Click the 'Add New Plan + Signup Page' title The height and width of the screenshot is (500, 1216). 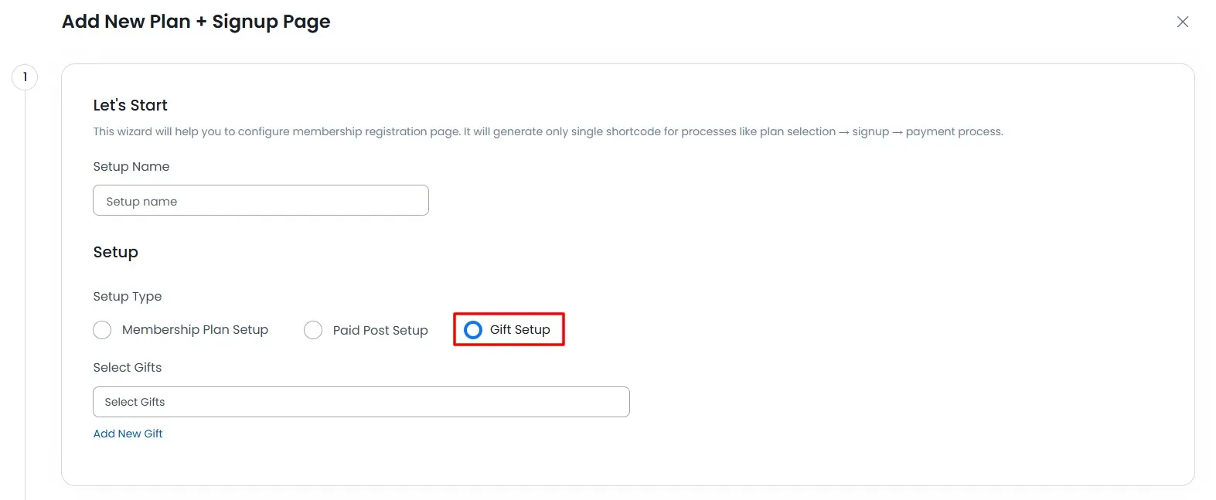tap(196, 22)
